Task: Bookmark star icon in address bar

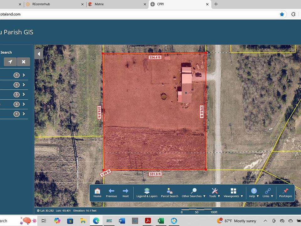Action: pyautogui.click(x=282, y=14)
